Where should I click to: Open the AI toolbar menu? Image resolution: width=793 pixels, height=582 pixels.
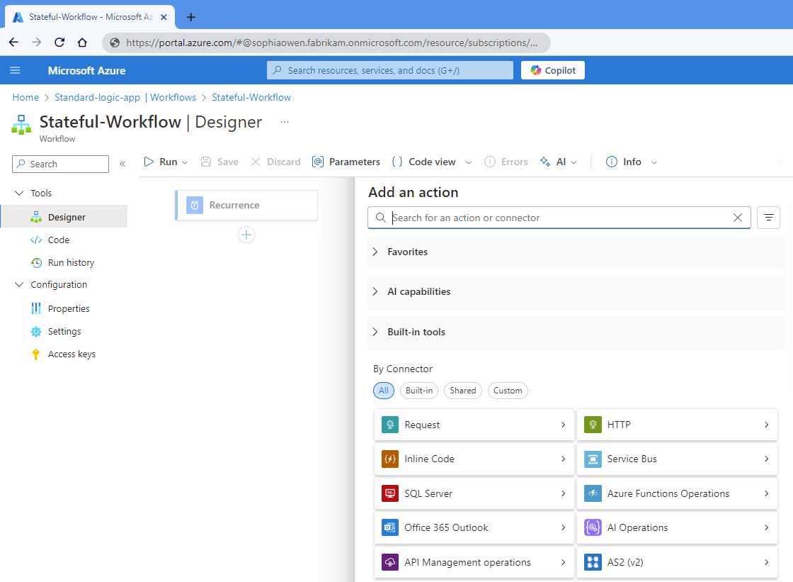[x=558, y=162]
